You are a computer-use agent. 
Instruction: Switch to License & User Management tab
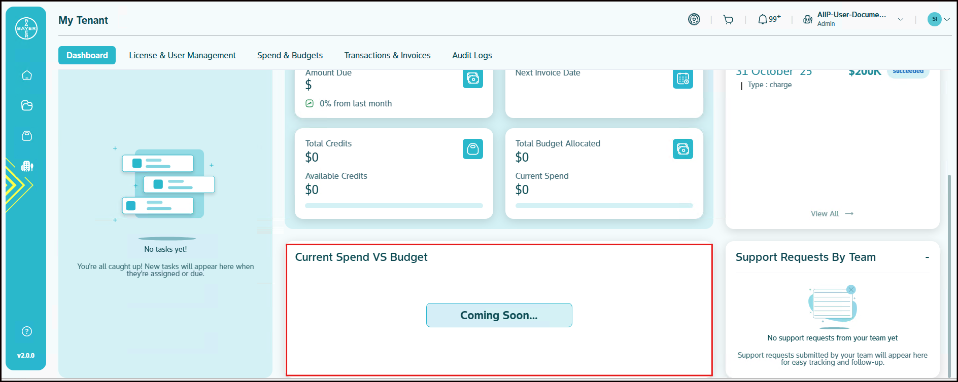182,55
